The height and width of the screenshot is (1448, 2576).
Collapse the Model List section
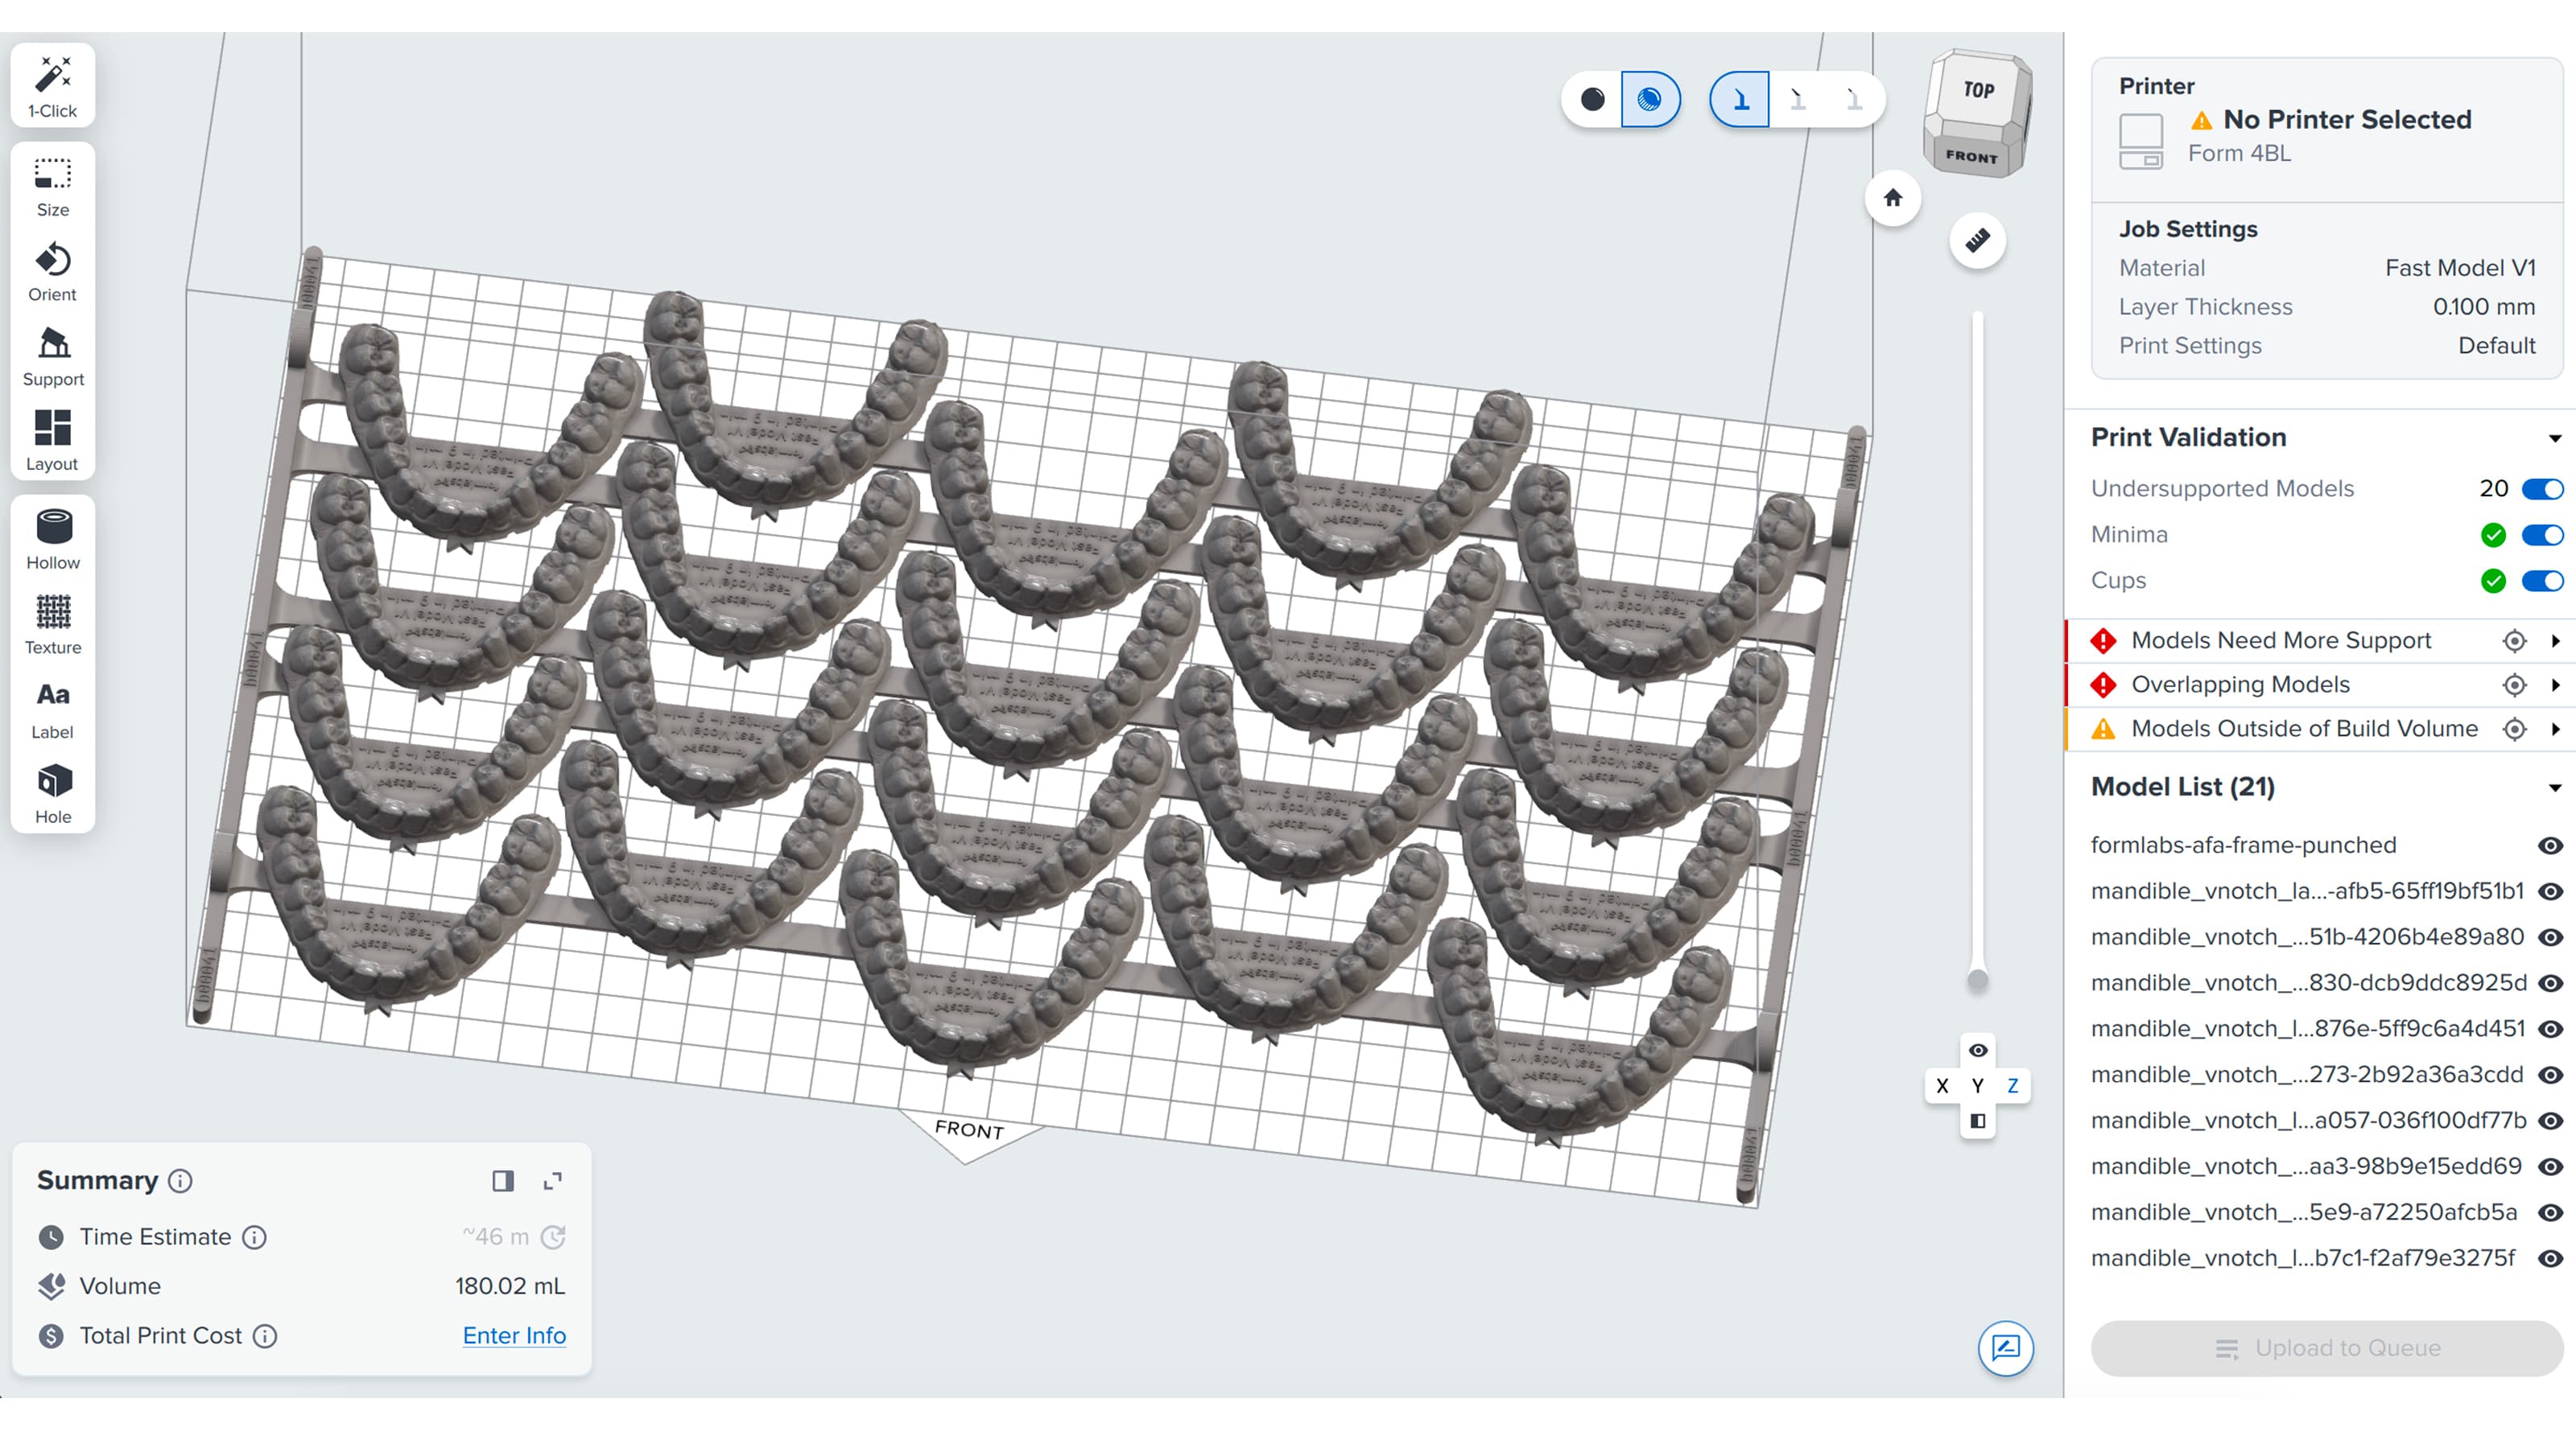pos(2555,788)
